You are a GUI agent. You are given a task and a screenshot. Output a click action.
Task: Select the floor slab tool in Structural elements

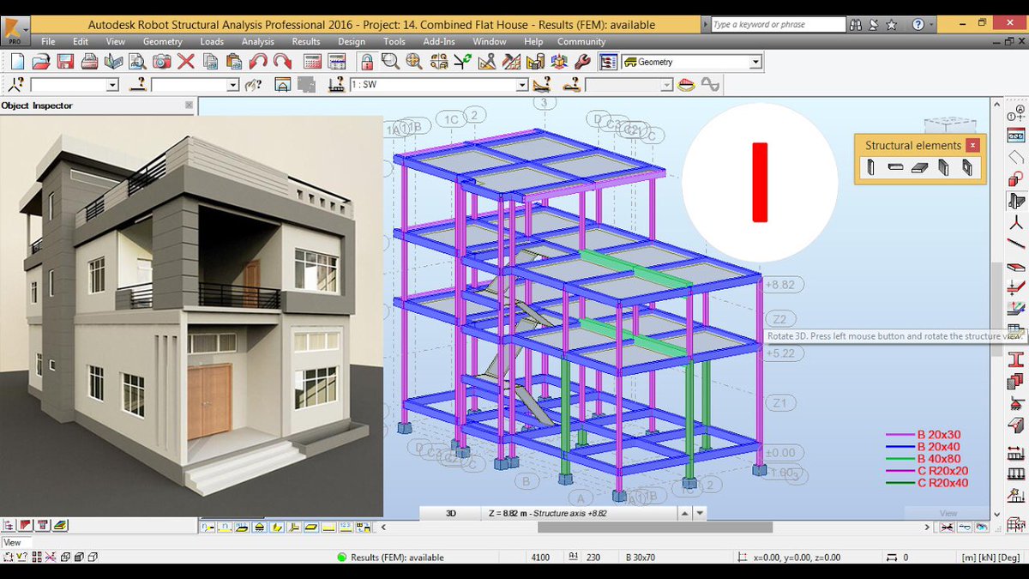(x=919, y=168)
